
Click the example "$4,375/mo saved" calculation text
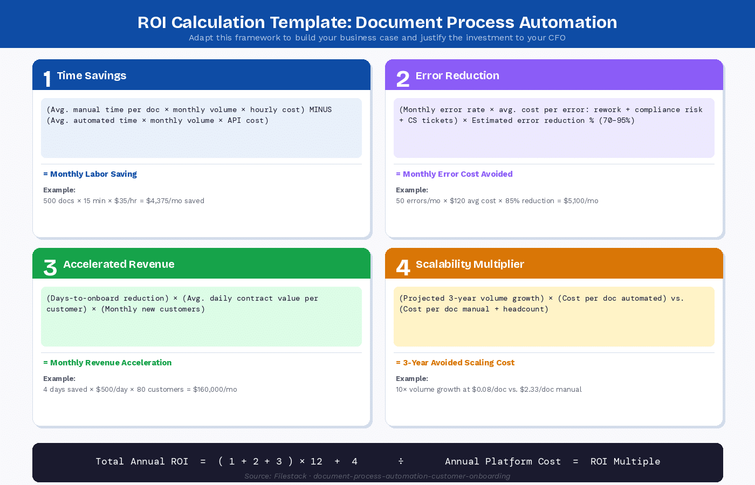[123, 200]
